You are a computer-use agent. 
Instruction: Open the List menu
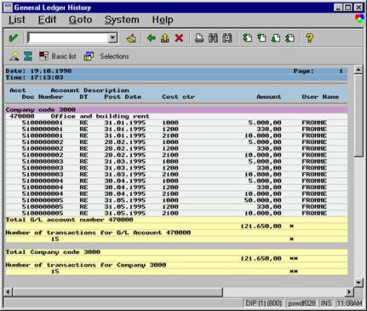click(x=17, y=20)
